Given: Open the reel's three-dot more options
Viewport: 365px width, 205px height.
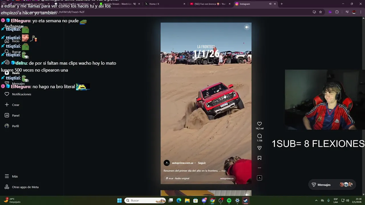Looking at the screenshot, I should click(259, 168).
